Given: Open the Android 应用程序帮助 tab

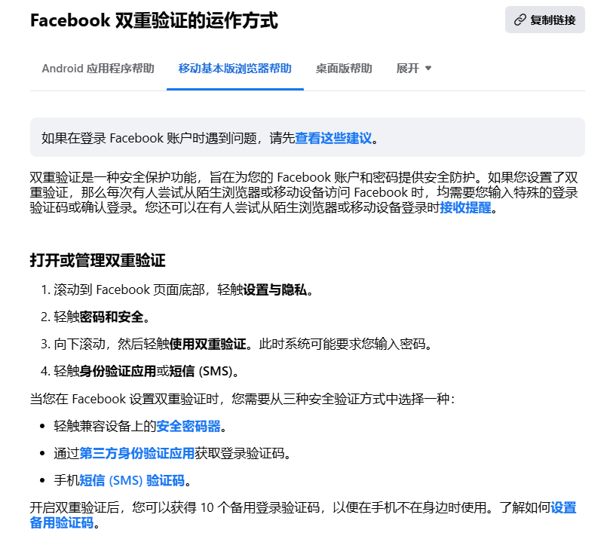Looking at the screenshot, I should (98, 69).
